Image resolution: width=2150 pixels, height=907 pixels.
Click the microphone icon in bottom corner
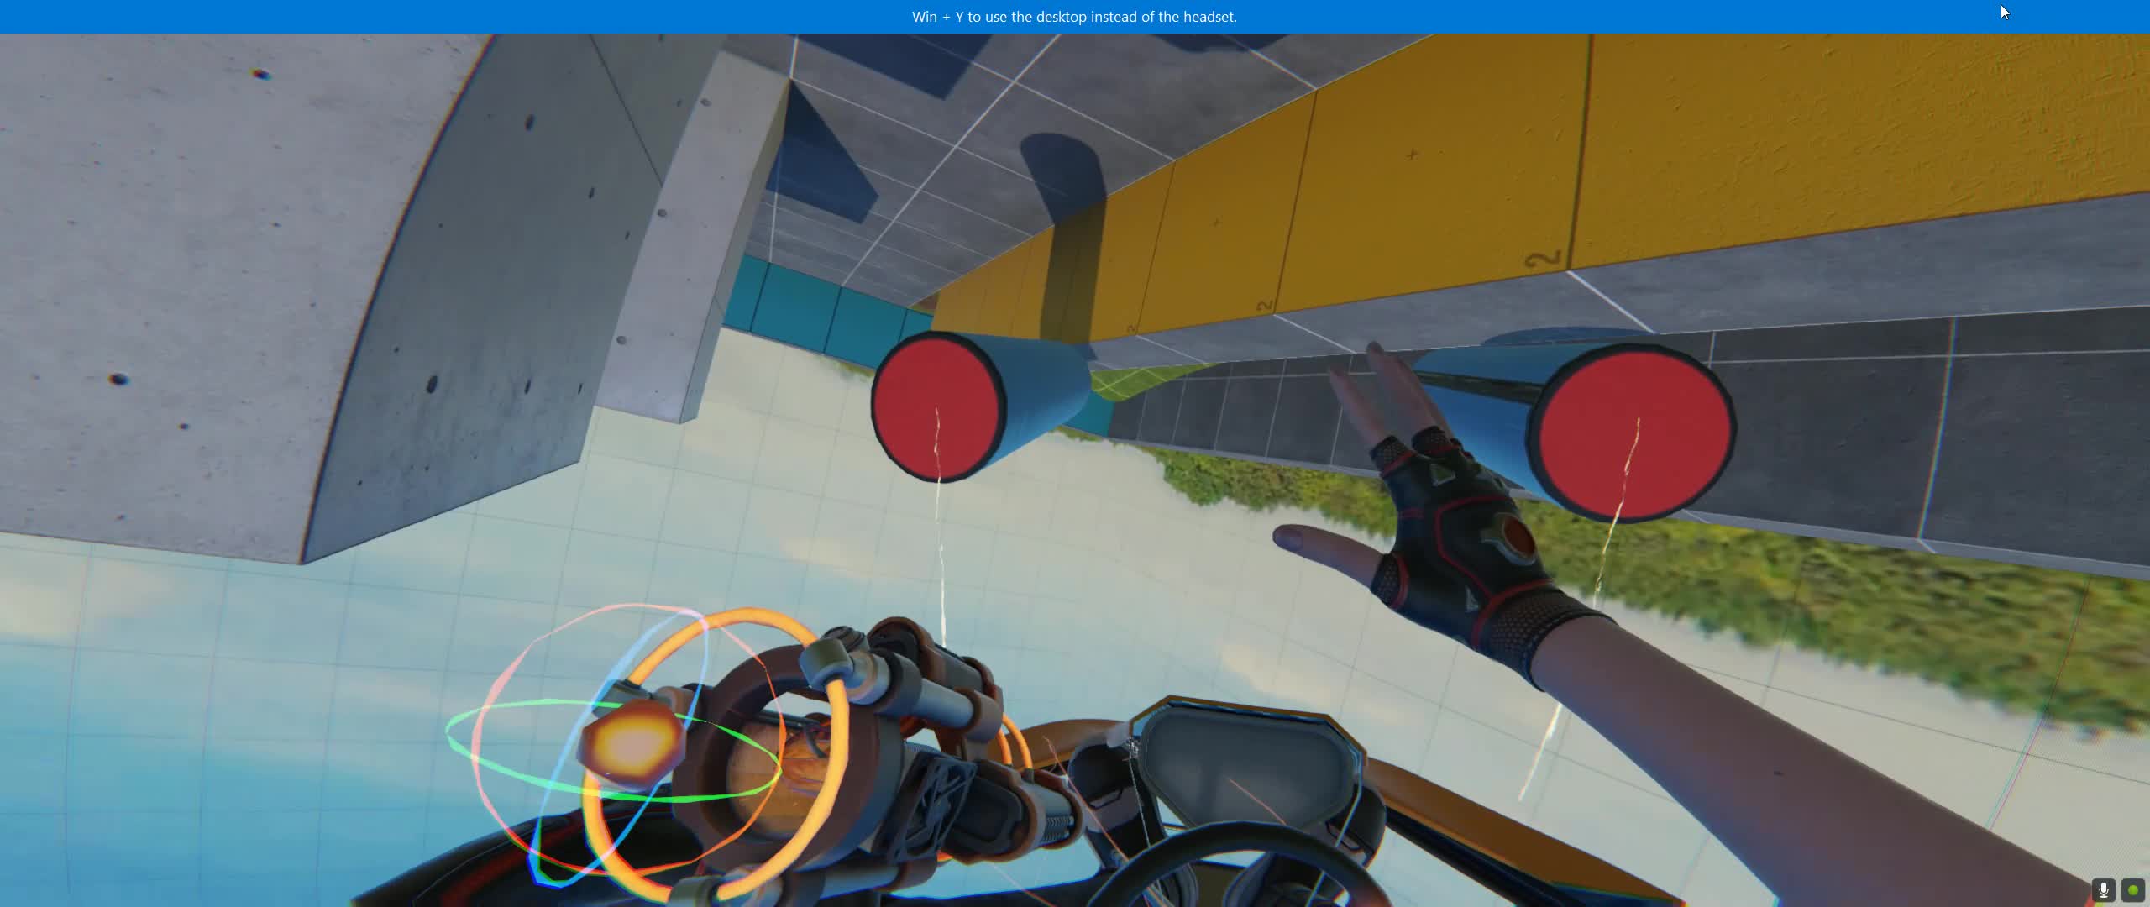[x=2103, y=889]
